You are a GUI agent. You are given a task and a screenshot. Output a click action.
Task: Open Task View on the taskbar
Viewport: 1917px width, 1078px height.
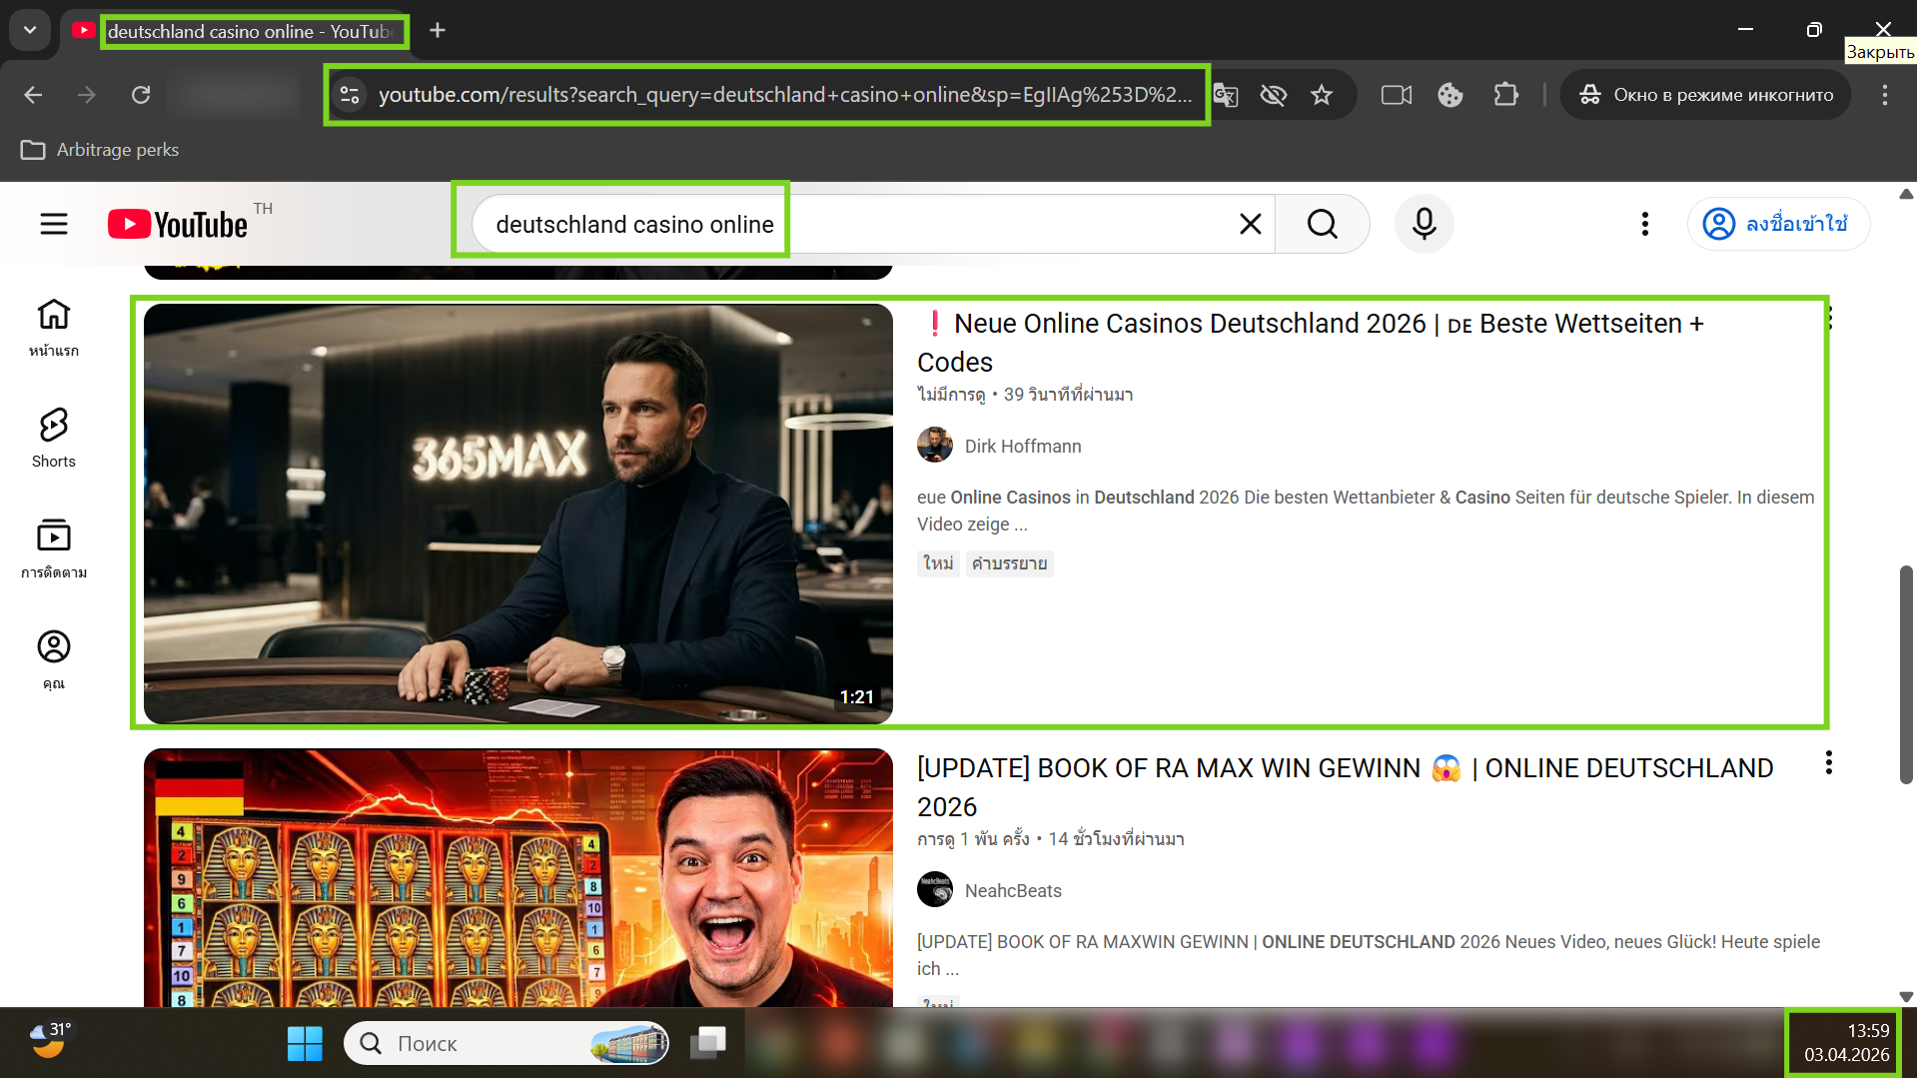click(x=708, y=1043)
